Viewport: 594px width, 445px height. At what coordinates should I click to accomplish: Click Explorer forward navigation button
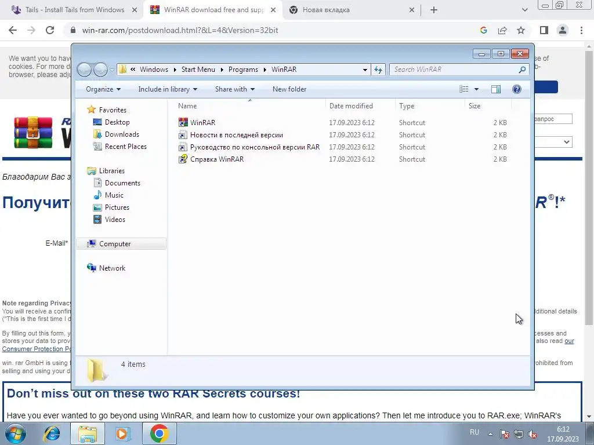click(100, 70)
